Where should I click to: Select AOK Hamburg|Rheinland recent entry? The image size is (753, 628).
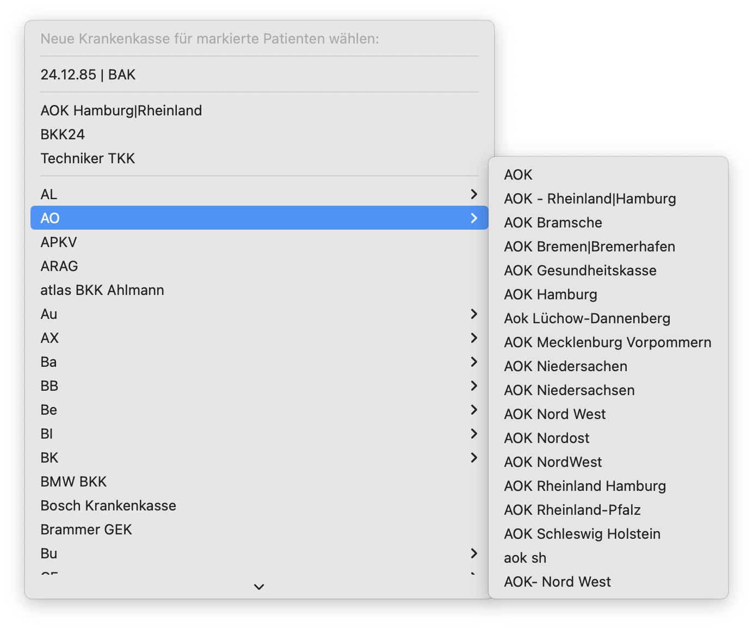click(121, 110)
